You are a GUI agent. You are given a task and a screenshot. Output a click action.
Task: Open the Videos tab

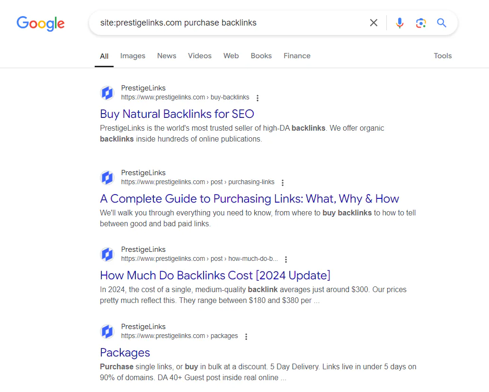(x=200, y=56)
